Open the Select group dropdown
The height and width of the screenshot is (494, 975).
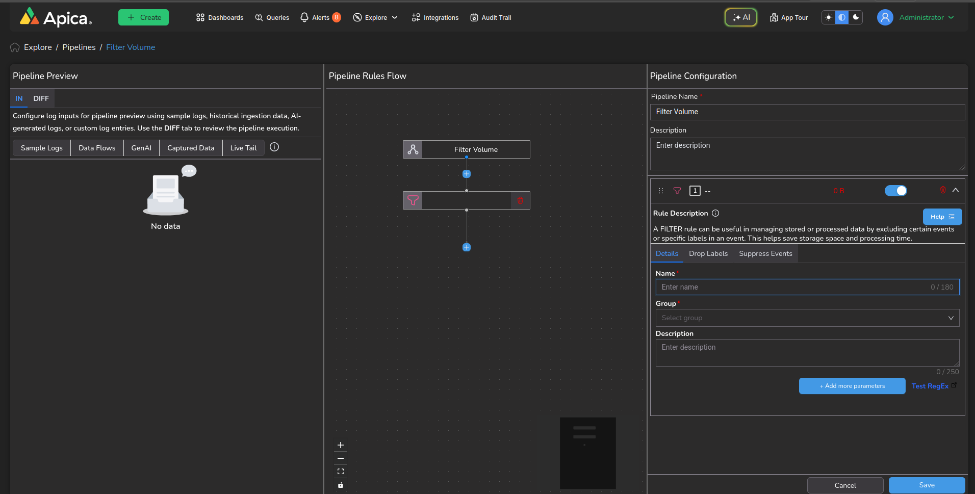(807, 318)
